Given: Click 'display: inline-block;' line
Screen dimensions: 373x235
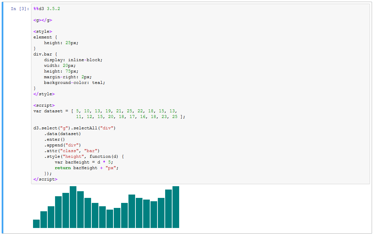Looking at the screenshot, I should [x=73, y=60].
